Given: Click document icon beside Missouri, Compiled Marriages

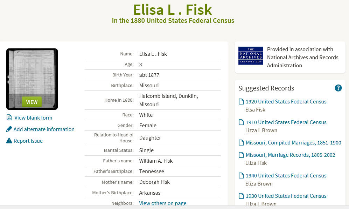Looking at the screenshot, I should (241, 142).
